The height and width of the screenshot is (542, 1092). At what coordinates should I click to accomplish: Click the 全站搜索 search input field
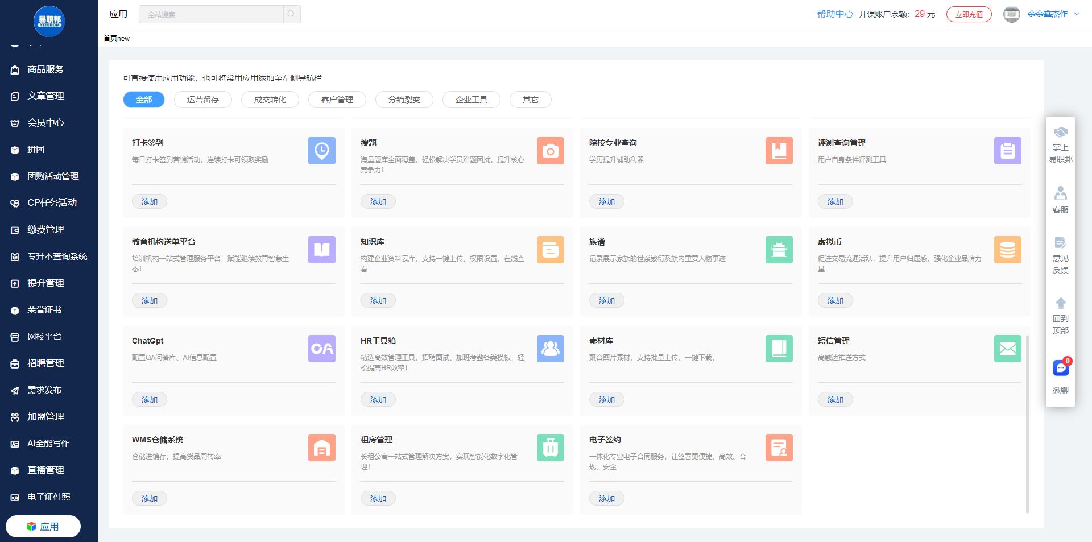[x=211, y=14]
